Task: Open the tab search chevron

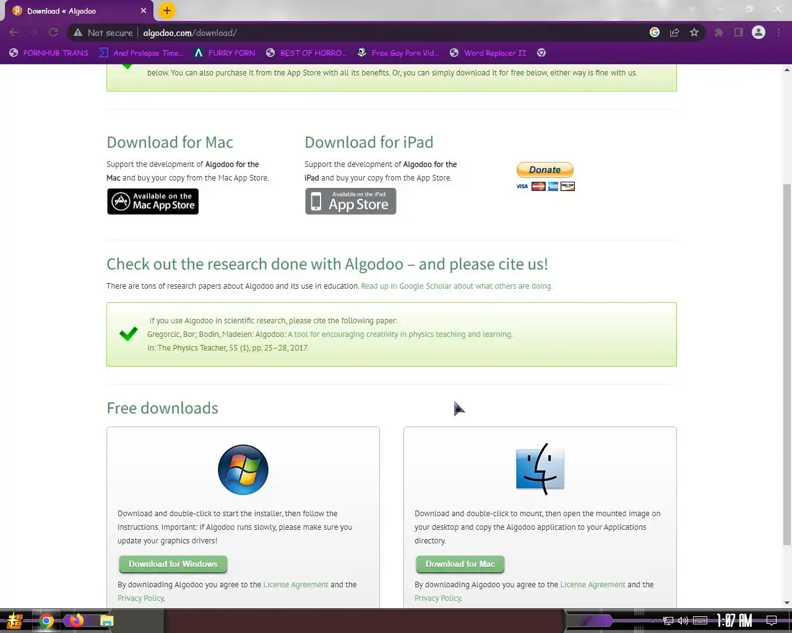Action: (x=692, y=9)
